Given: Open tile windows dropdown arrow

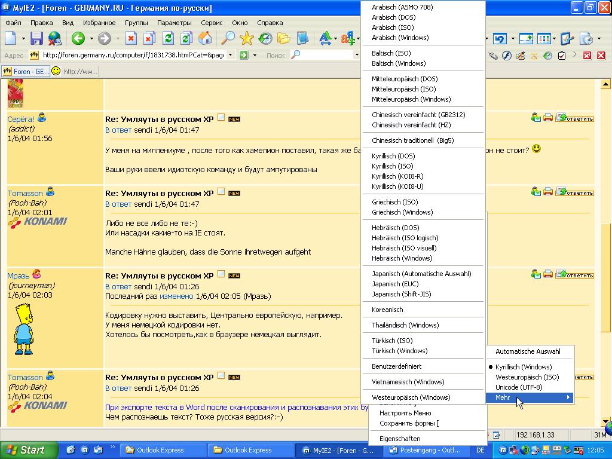Looking at the screenshot, I should click(554, 38).
